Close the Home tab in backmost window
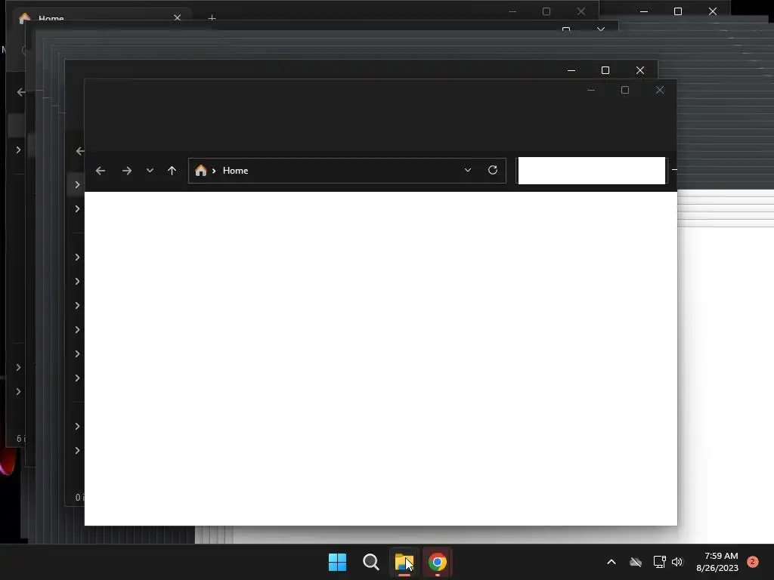 177,18
